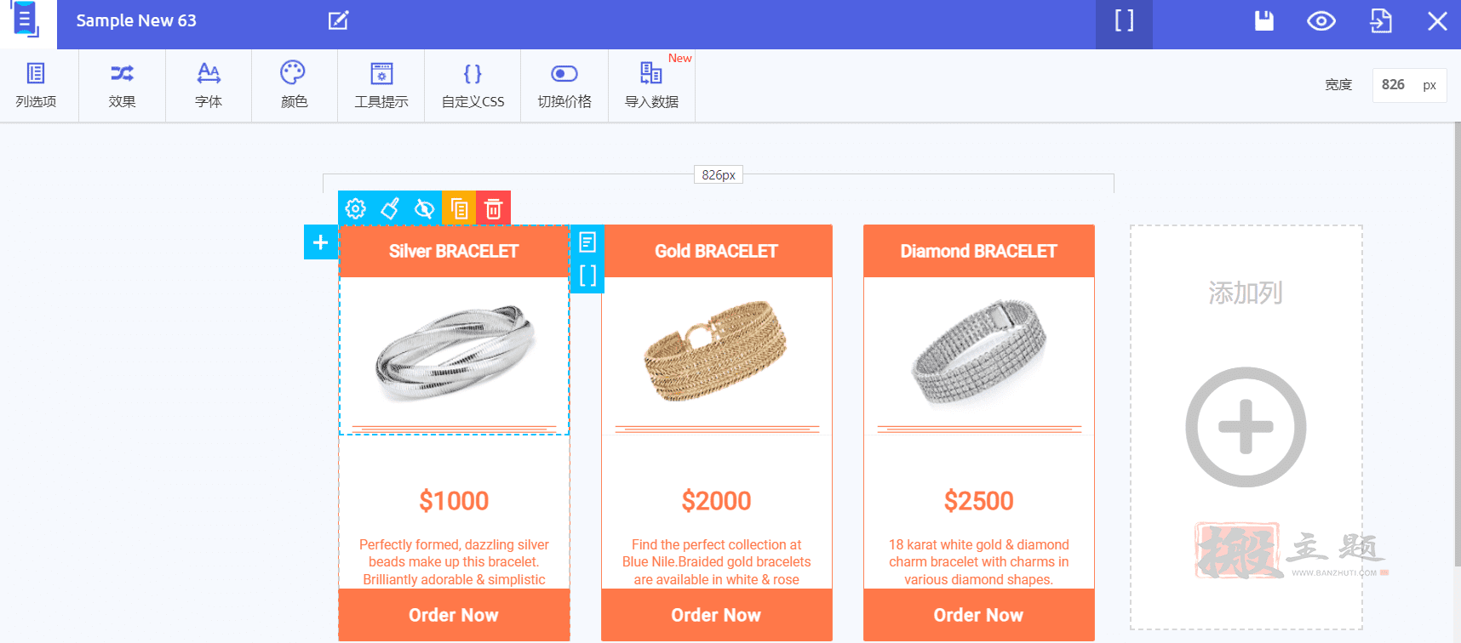Viewport: 1461px width, 643px height.
Task: Click the app logo in top-left corner
Action: click(x=26, y=20)
